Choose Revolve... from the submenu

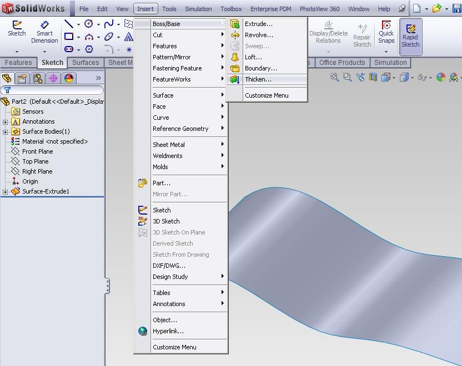267,35
